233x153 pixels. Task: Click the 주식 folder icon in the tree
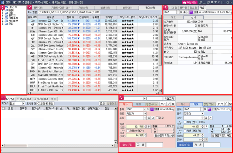tap(6, 10)
